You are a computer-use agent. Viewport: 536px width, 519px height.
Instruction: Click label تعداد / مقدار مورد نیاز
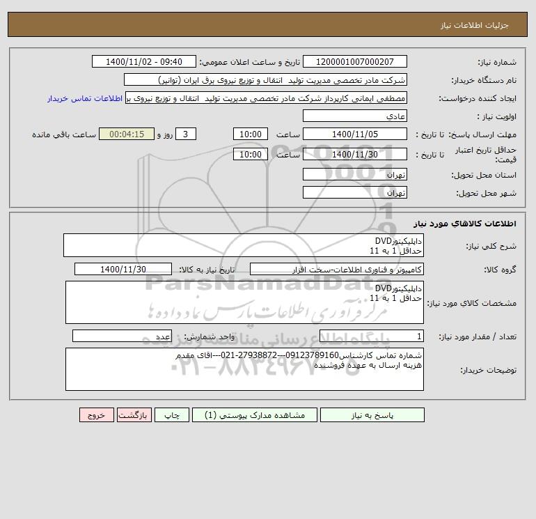(478, 337)
